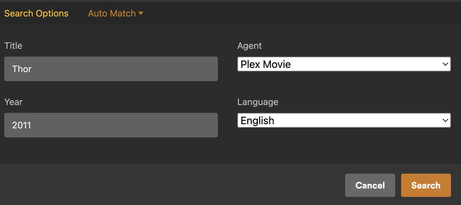Open the Agent dropdown showing Plex Movie
Image resolution: width=461 pixels, height=205 pixels.
pyautogui.click(x=344, y=64)
